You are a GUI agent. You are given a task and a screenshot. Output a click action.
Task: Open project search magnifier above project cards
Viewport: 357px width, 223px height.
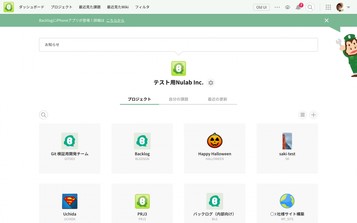(43, 115)
